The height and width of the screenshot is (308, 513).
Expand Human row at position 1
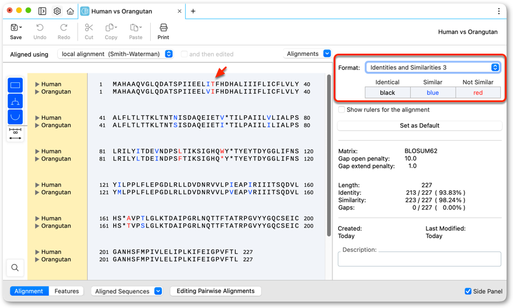[37, 84]
